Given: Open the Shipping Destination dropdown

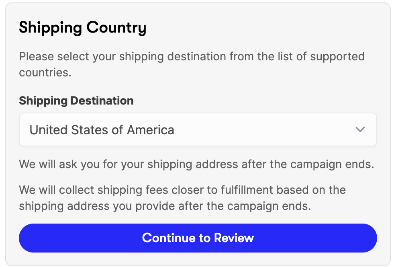Looking at the screenshot, I should pos(198,129).
